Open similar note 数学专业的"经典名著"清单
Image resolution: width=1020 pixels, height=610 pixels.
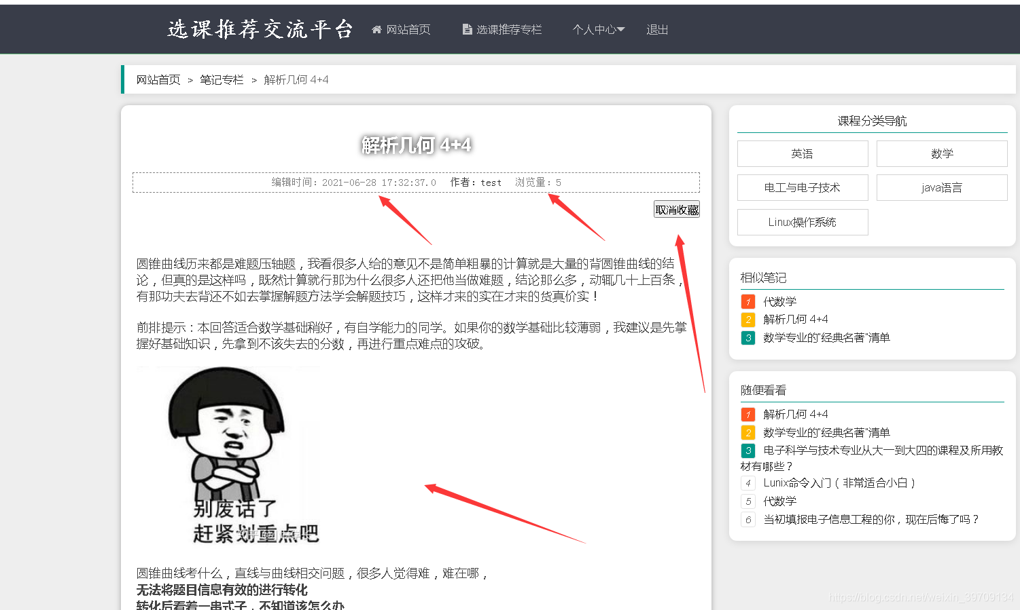click(826, 337)
